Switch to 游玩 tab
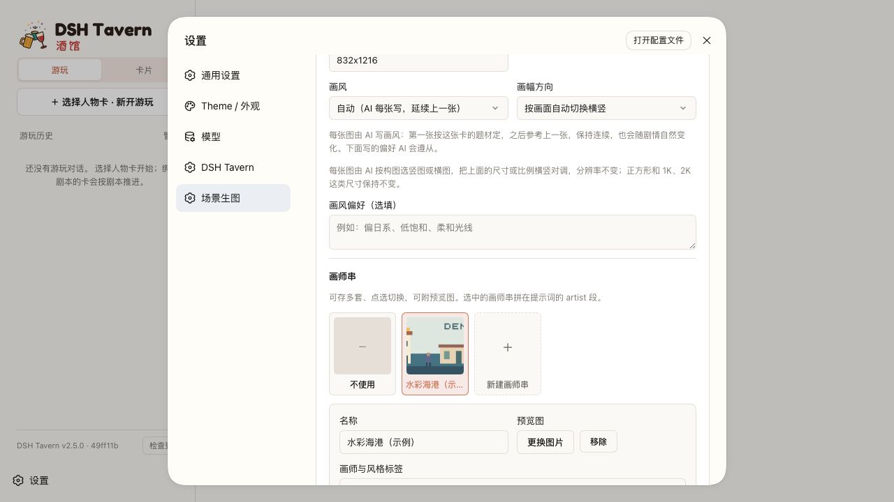Image resolution: width=894 pixels, height=502 pixels. (x=60, y=70)
